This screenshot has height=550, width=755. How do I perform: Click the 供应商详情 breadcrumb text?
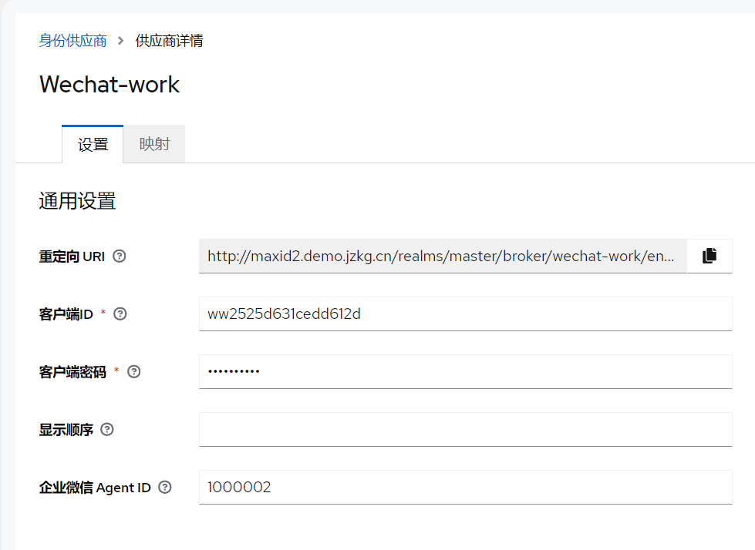(169, 40)
